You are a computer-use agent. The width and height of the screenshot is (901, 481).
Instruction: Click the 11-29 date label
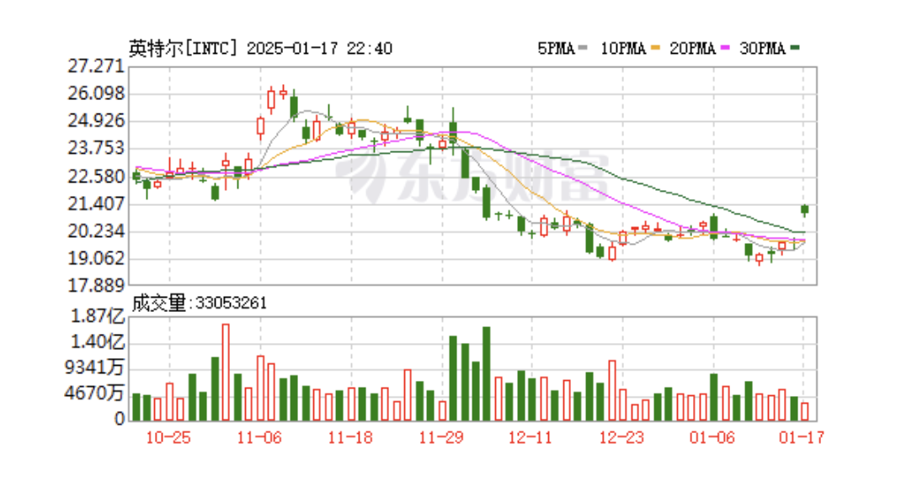(440, 438)
